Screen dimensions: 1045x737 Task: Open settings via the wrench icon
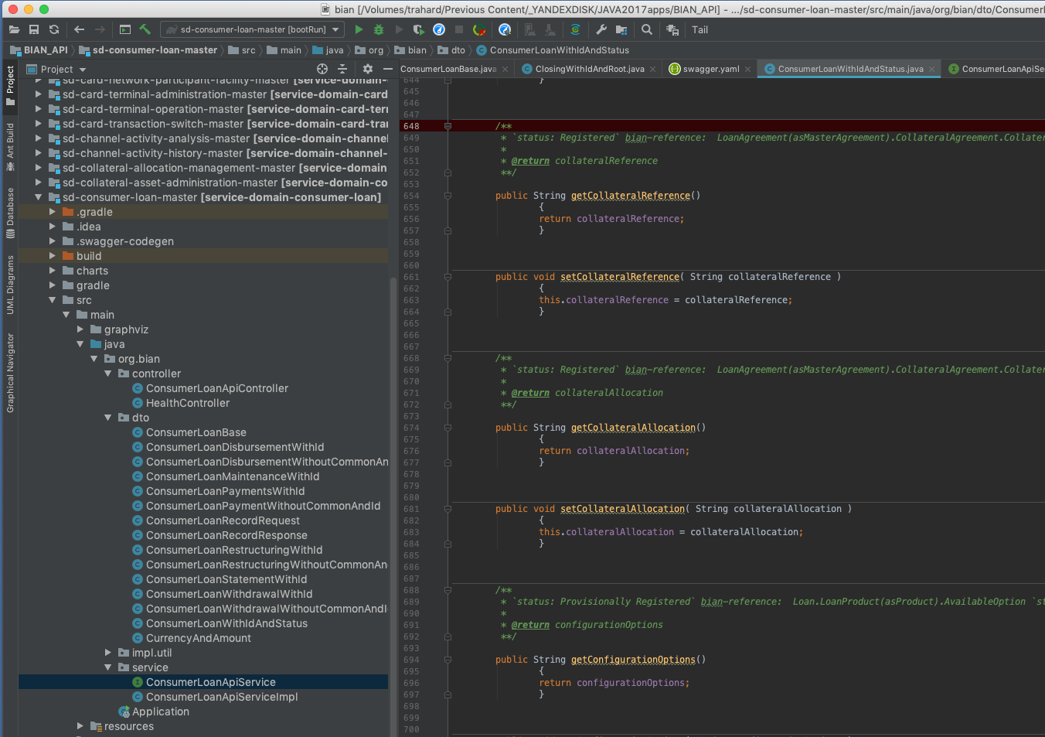601,29
